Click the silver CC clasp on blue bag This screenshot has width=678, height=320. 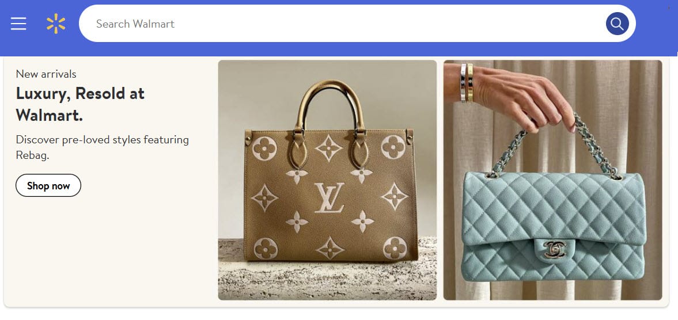click(x=555, y=249)
